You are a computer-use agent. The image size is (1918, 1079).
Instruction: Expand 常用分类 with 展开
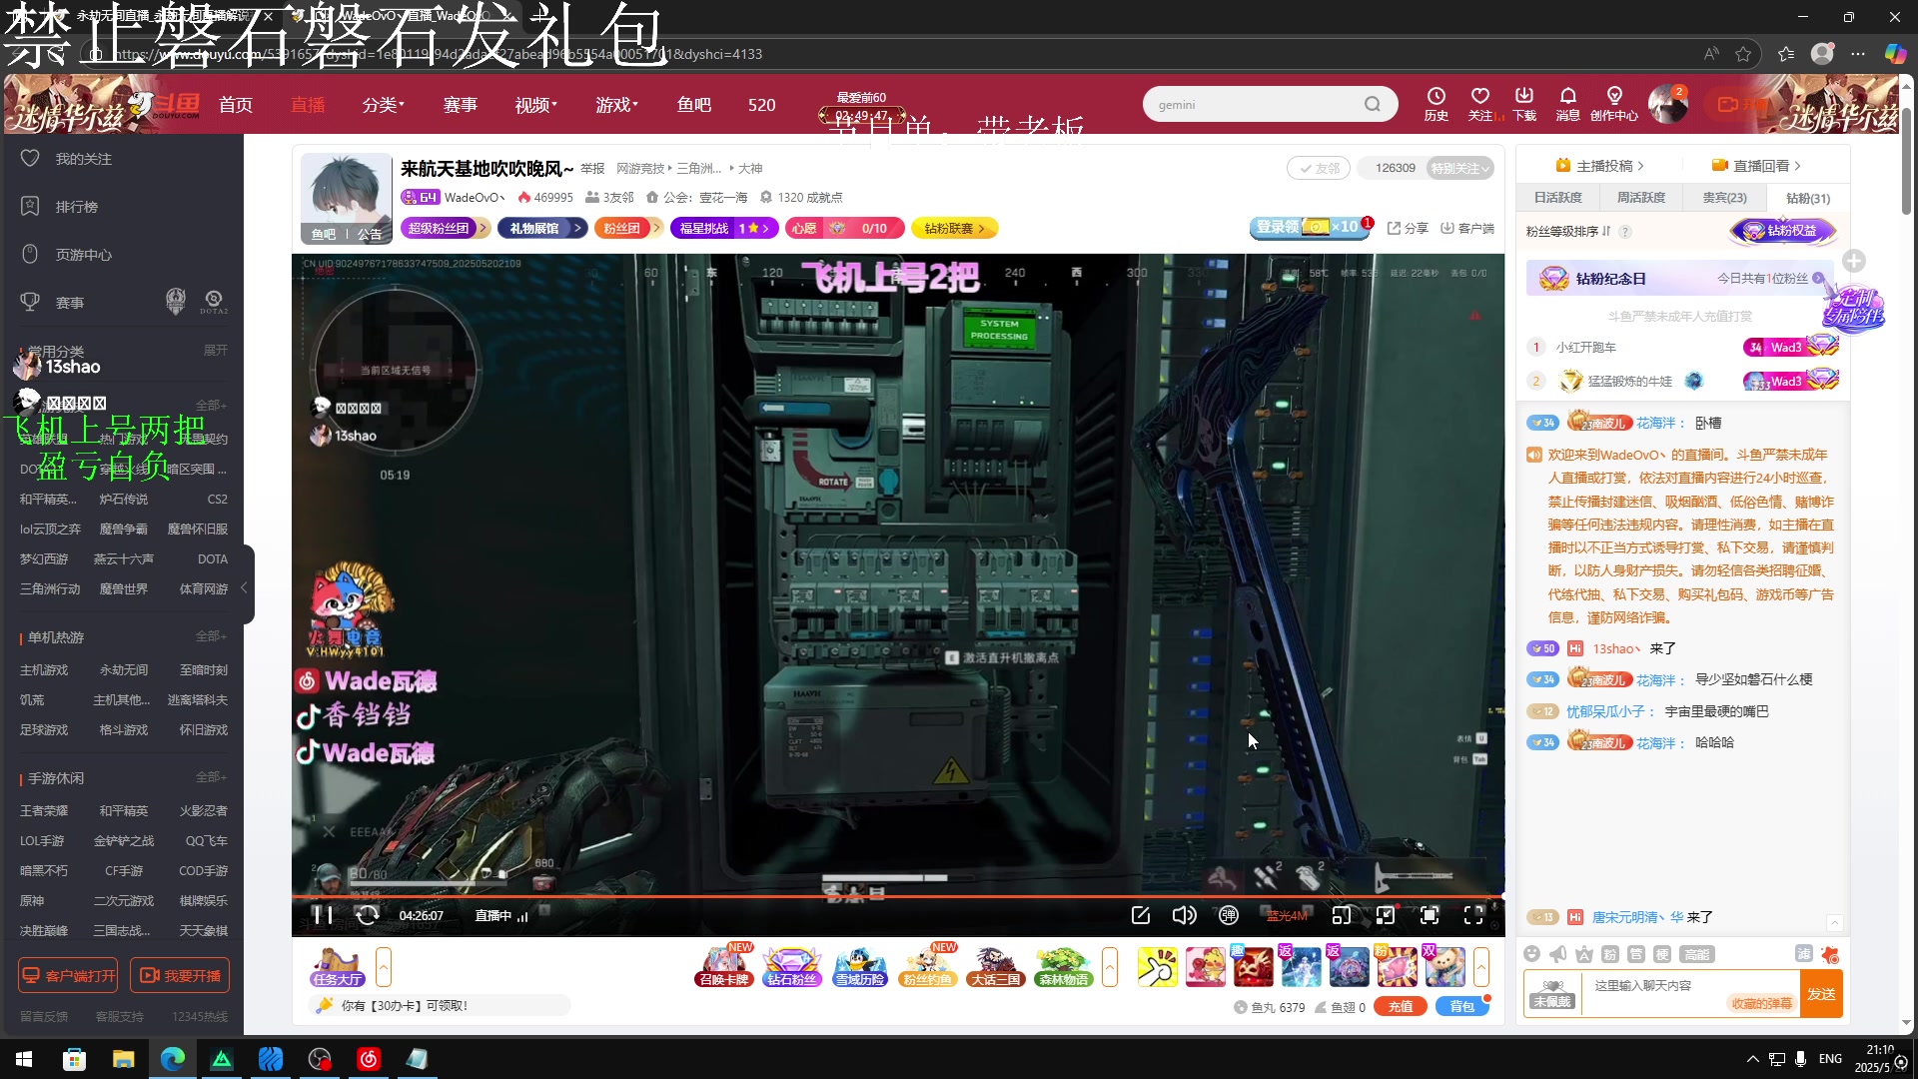tap(216, 351)
